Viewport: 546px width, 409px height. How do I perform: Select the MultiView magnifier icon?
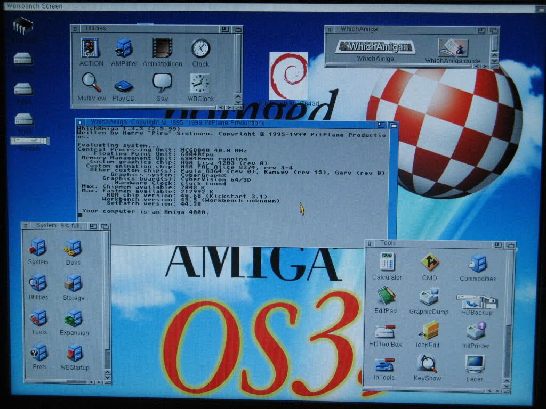coord(91,82)
